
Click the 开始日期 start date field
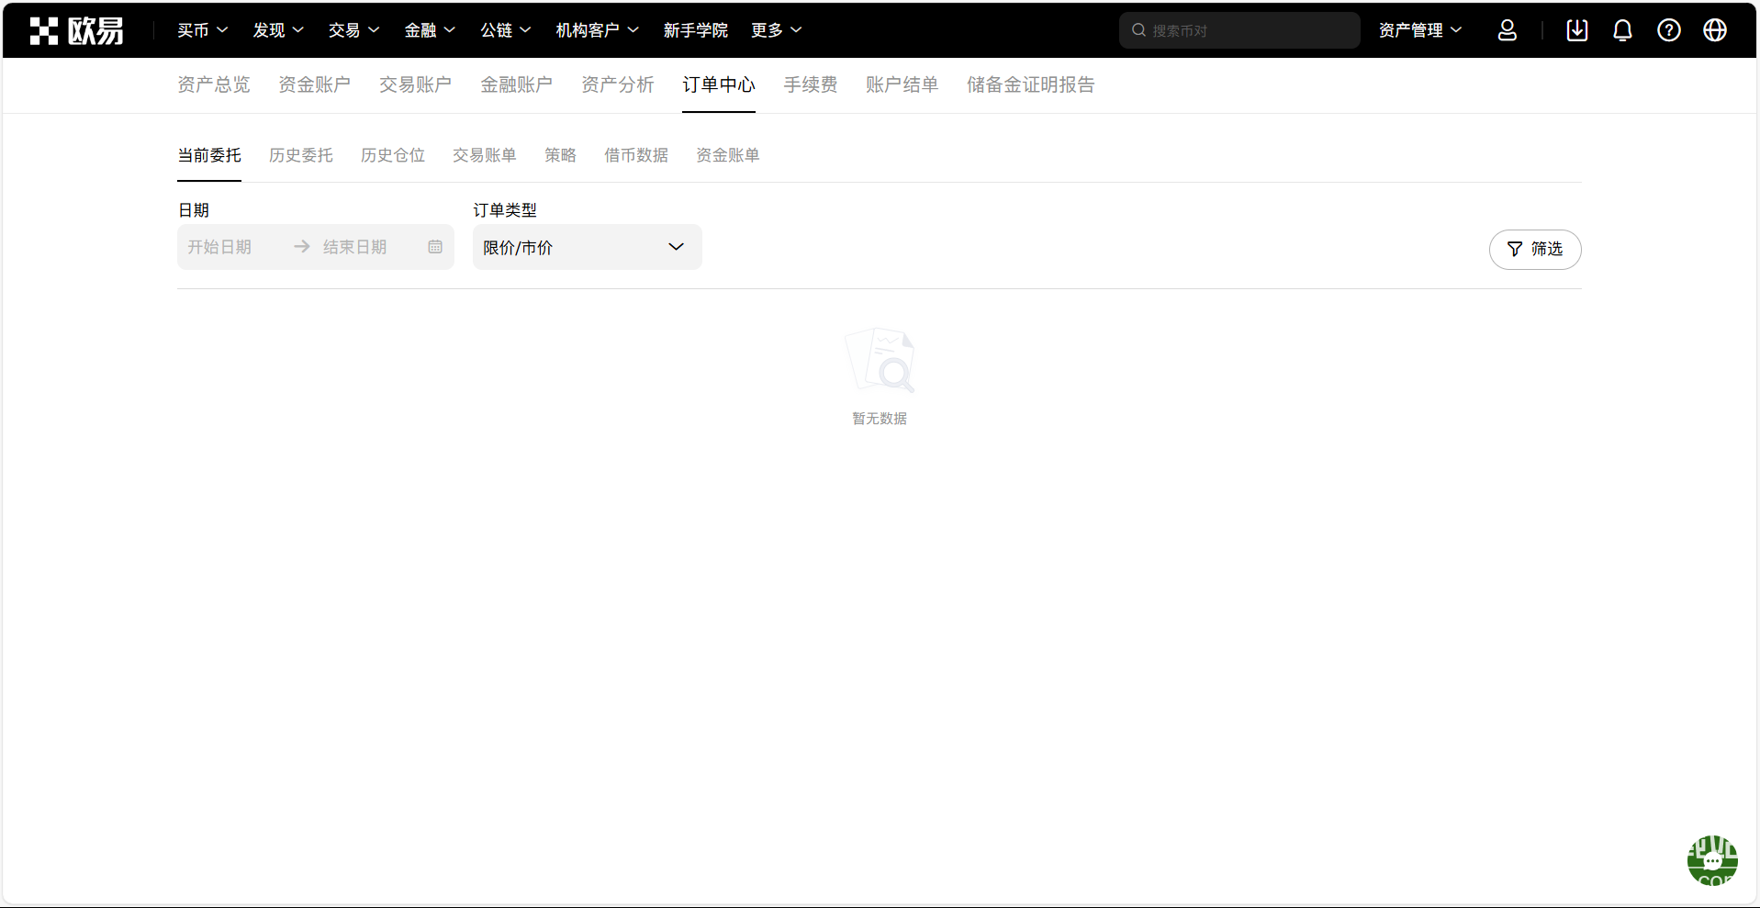[220, 247]
